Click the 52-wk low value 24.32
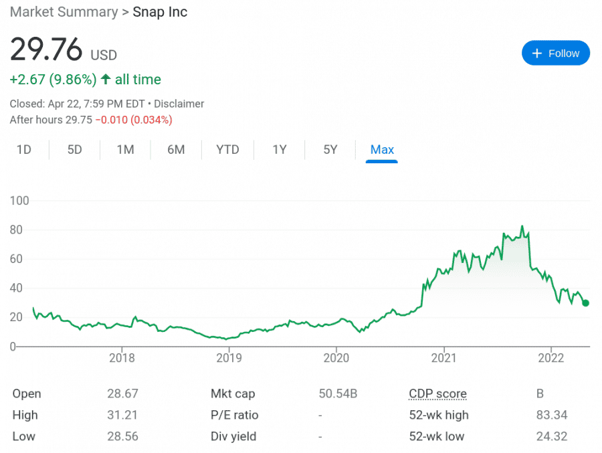Image resolution: width=602 pixels, height=453 pixels. pyautogui.click(x=552, y=436)
